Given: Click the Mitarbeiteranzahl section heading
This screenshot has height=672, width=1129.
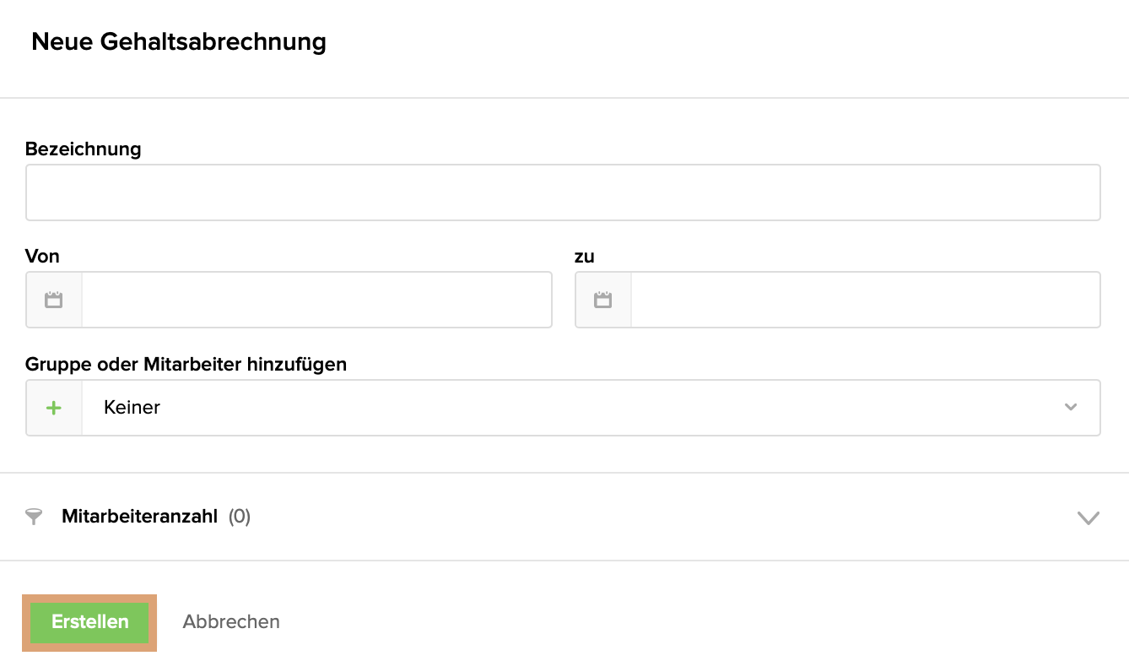Looking at the screenshot, I should pyautogui.click(x=139, y=517).
